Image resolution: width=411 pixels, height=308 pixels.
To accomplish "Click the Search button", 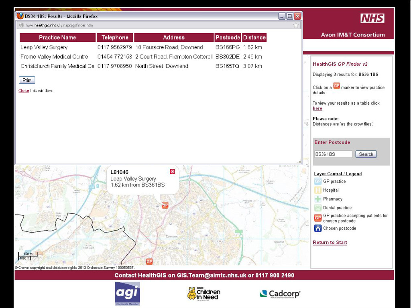I will [x=366, y=154].
